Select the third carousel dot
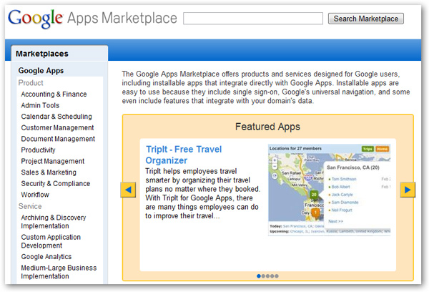The height and width of the screenshot is (292, 429). 267,276
